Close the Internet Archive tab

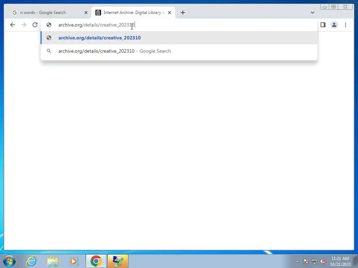pyautogui.click(x=170, y=13)
